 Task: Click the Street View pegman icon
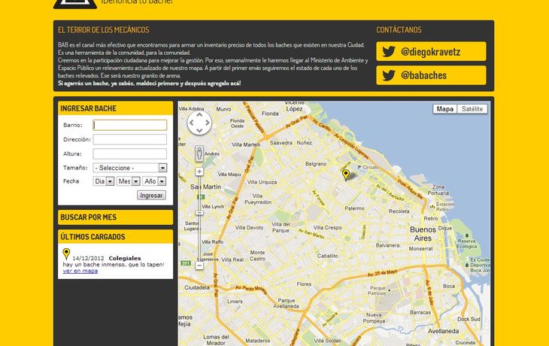[199, 153]
